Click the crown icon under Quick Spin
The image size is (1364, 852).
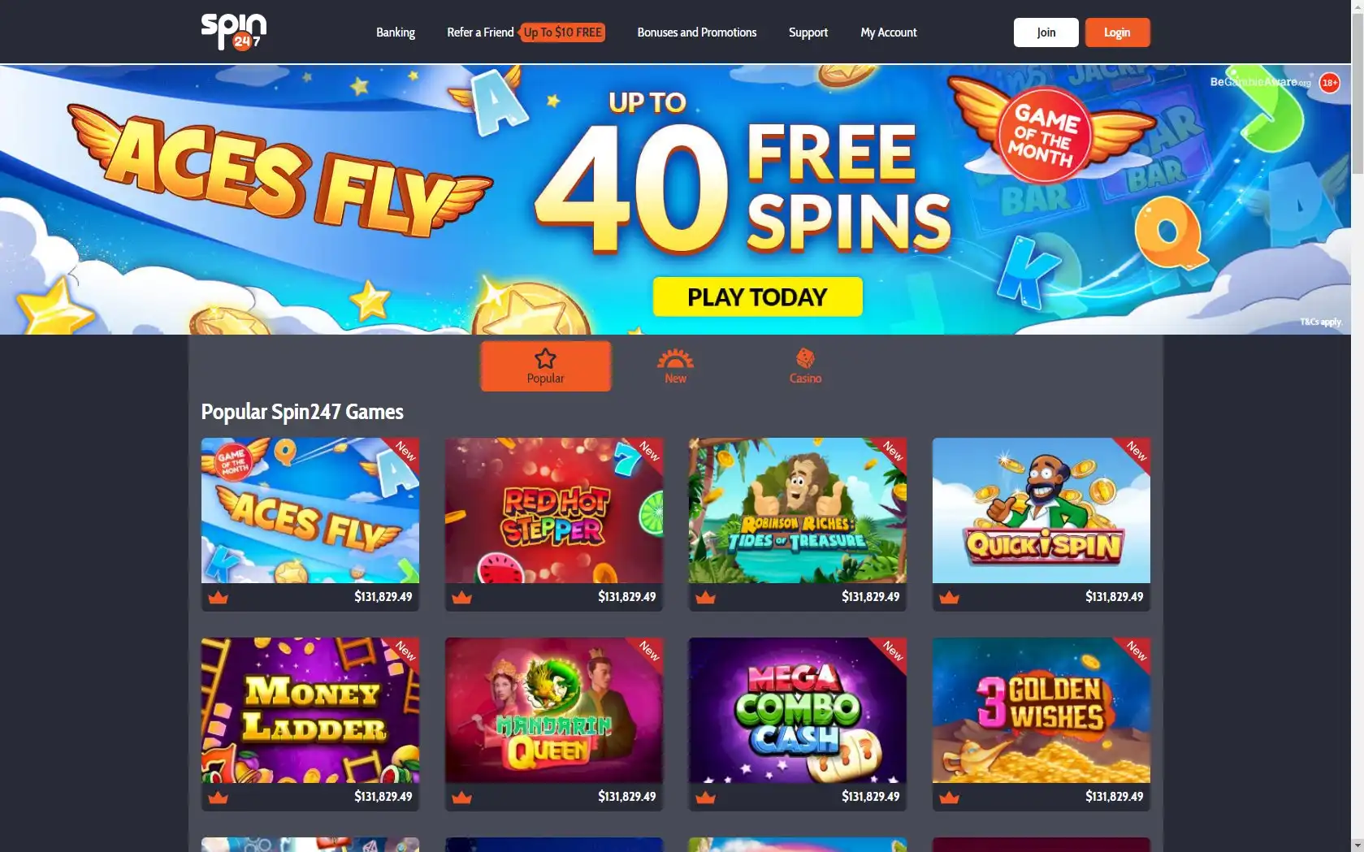949,597
